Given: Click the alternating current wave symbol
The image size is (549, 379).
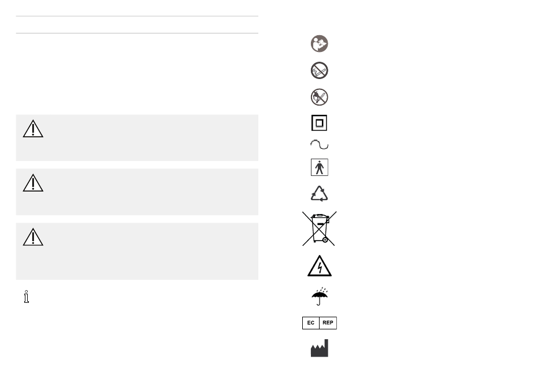Looking at the screenshot, I should pyautogui.click(x=320, y=144).
